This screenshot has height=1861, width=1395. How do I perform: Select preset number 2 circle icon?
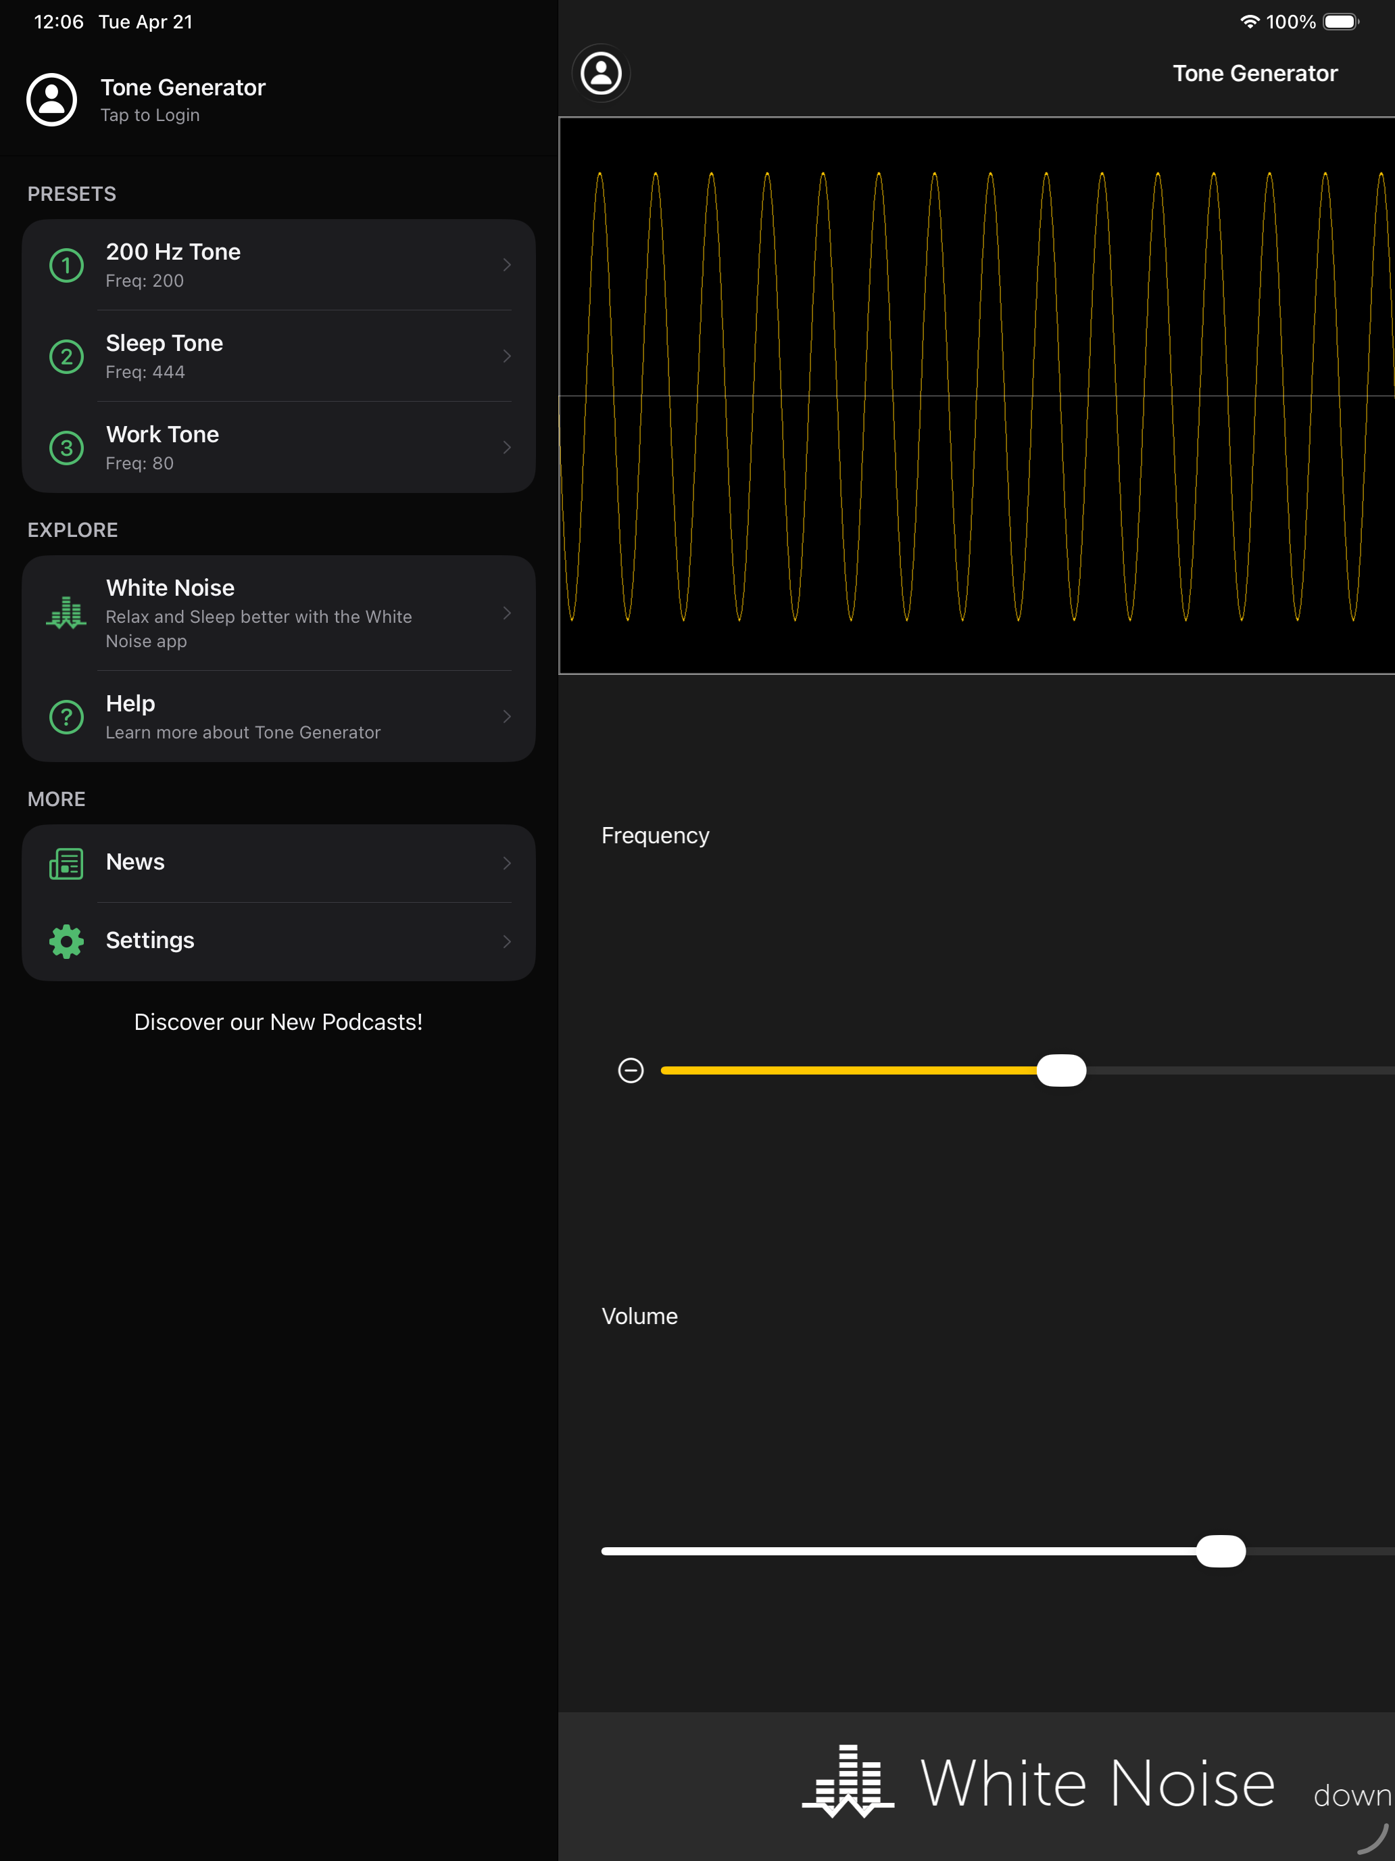click(66, 357)
